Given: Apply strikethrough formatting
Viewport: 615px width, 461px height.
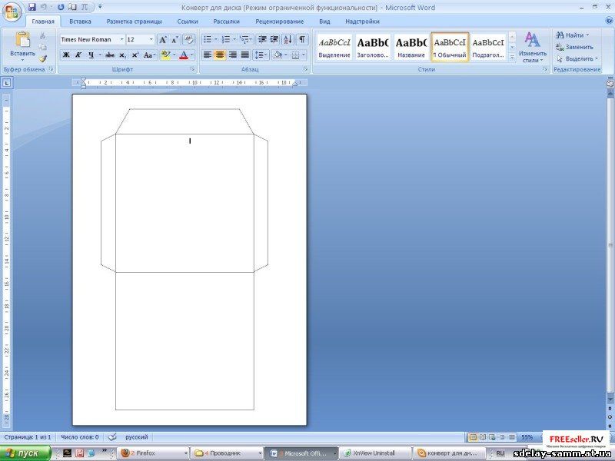Looking at the screenshot, I should [110, 55].
